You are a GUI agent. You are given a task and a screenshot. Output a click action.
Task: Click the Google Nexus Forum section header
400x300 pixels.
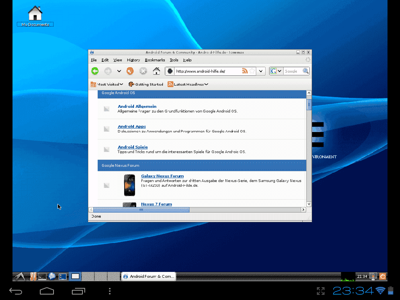click(202, 166)
